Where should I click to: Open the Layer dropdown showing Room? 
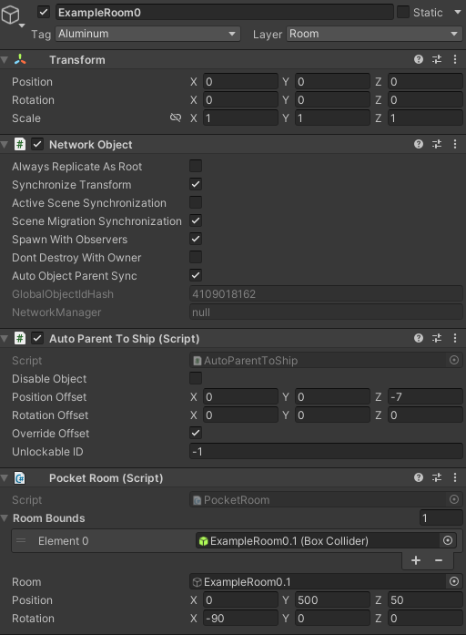click(374, 34)
